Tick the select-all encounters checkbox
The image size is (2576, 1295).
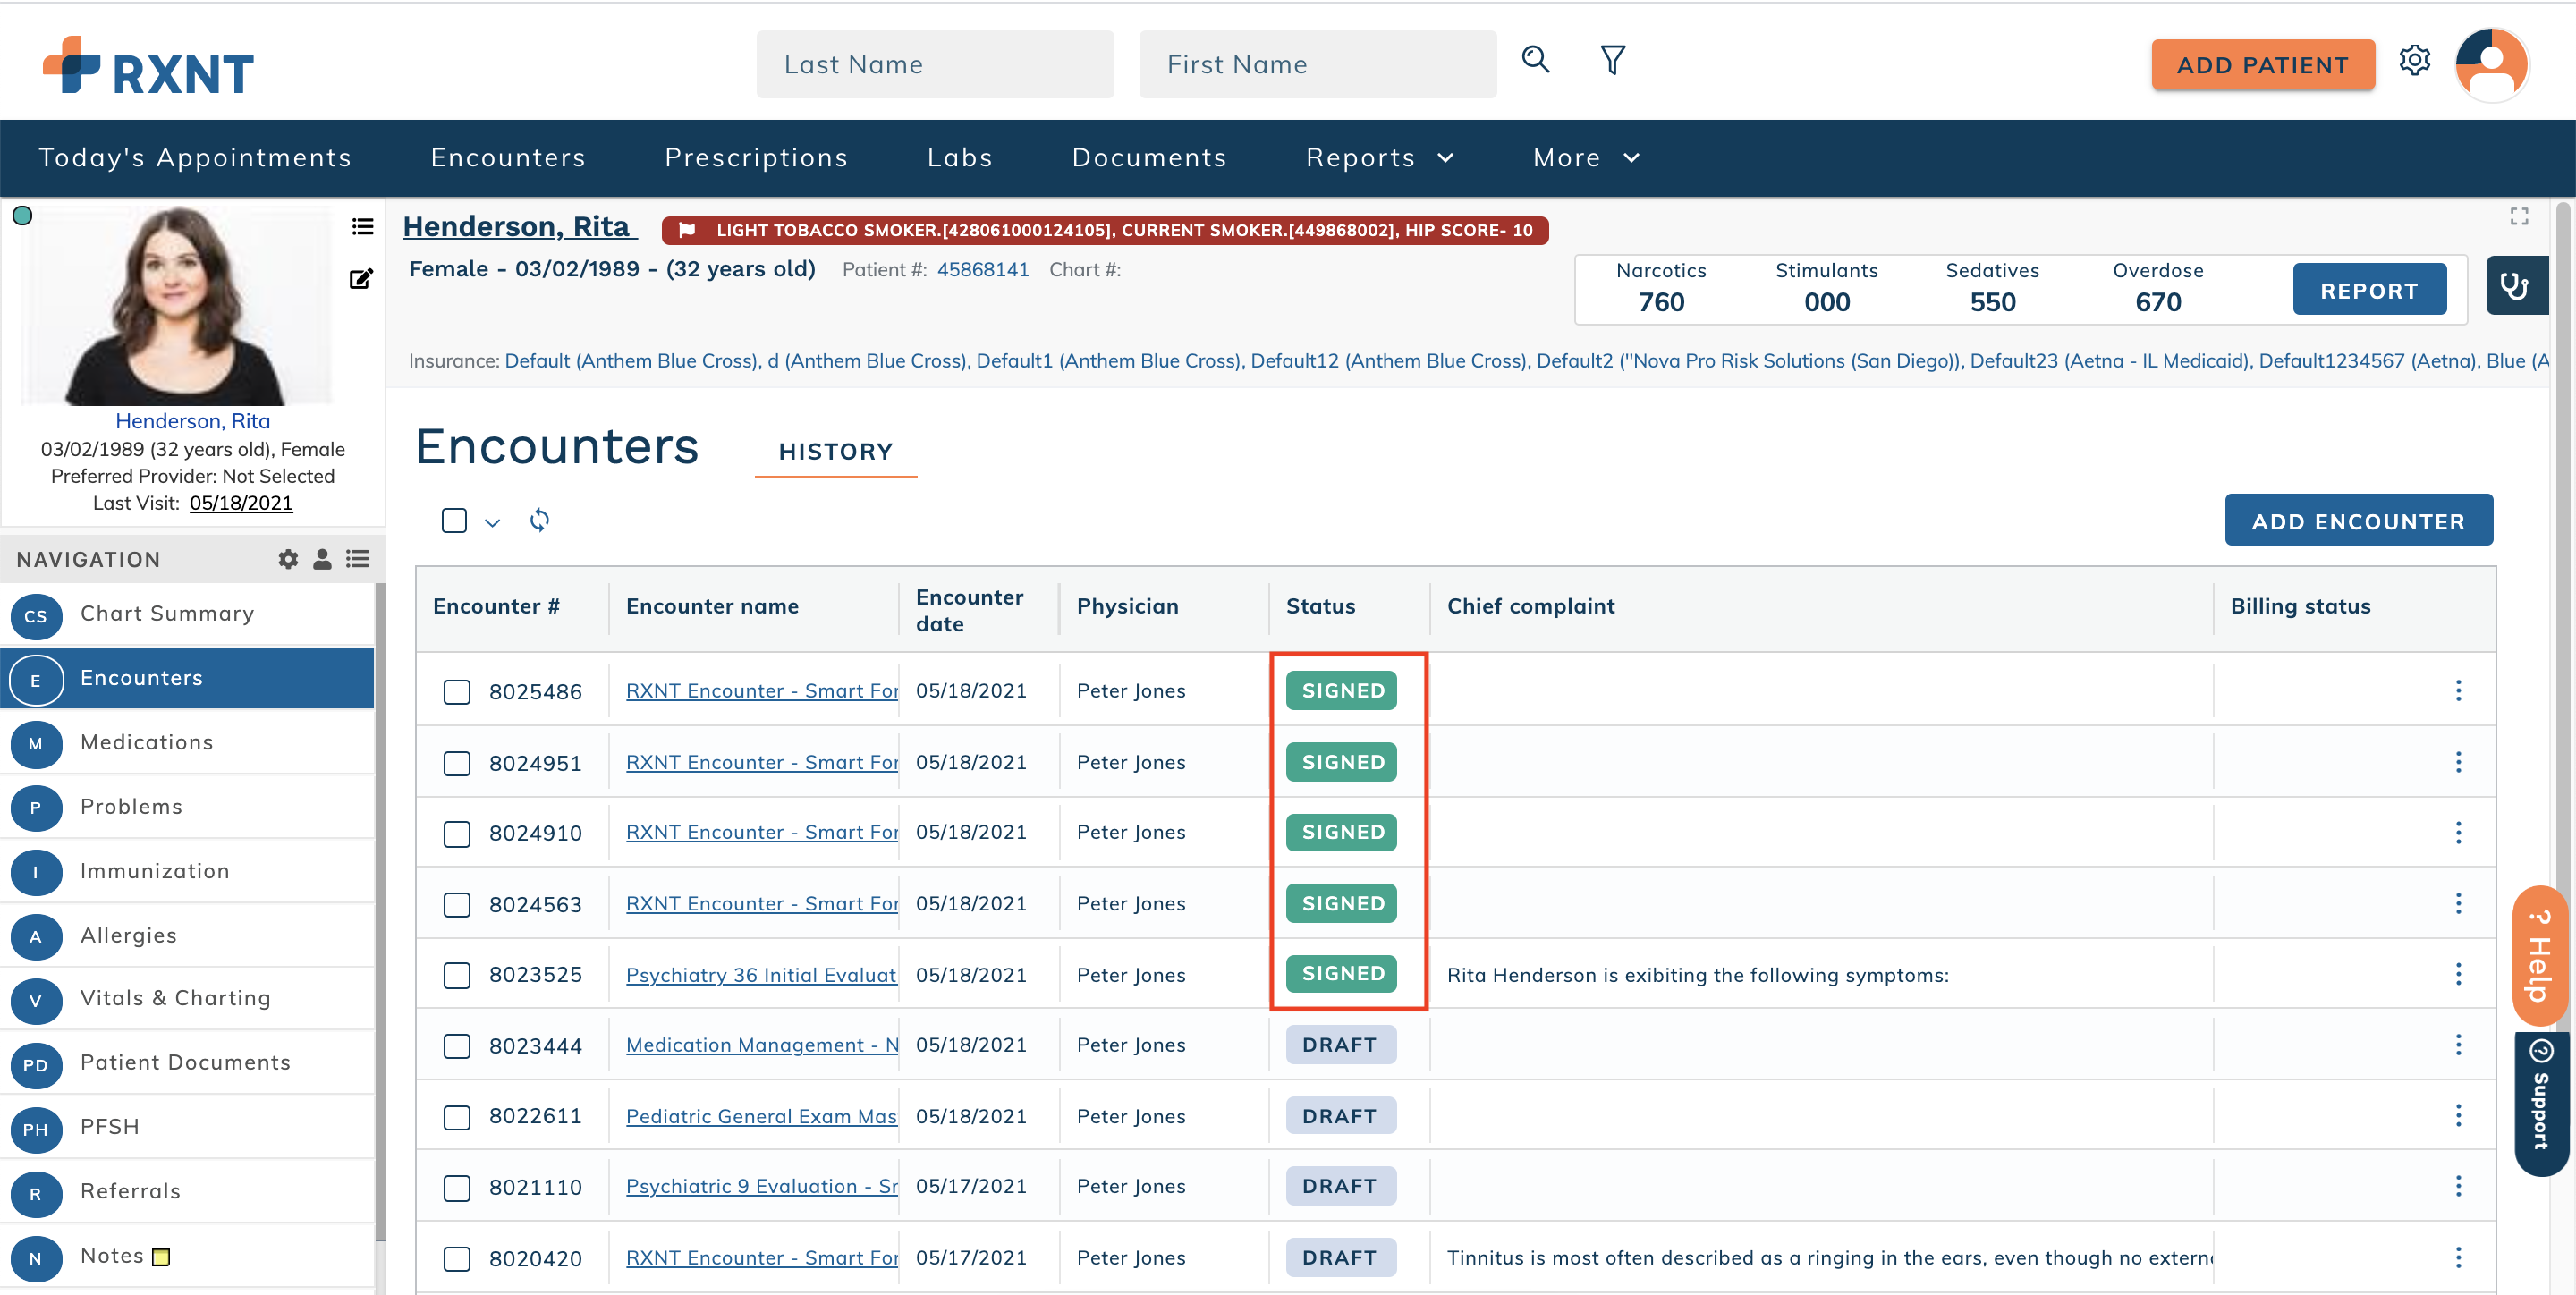tap(454, 520)
